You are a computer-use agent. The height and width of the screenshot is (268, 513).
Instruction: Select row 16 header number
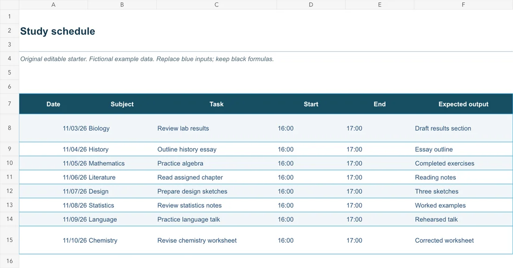9,261
